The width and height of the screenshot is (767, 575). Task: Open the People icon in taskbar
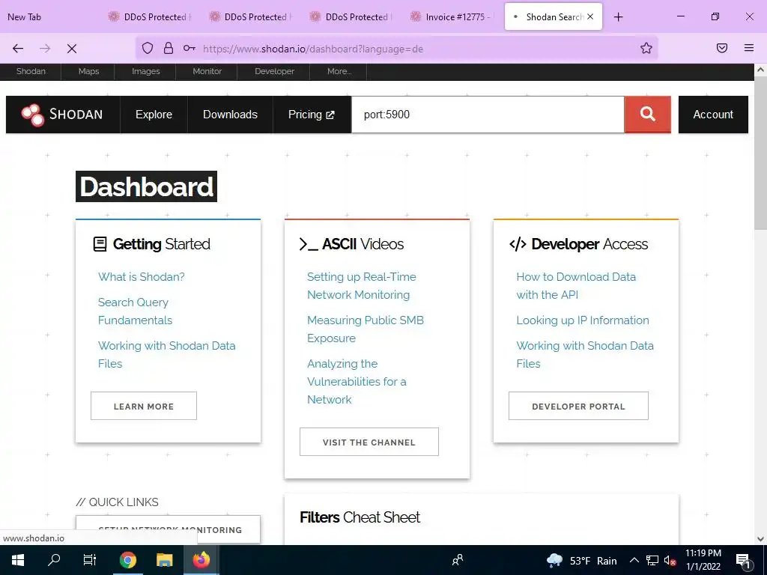[x=458, y=560]
